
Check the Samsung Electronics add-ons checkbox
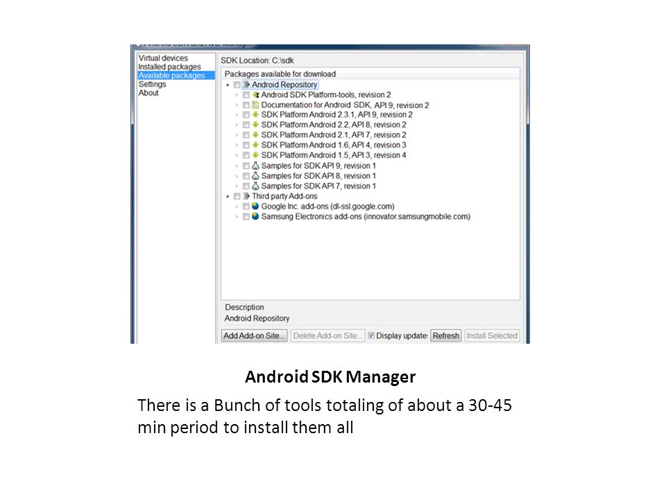pyautogui.click(x=246, y=217)
